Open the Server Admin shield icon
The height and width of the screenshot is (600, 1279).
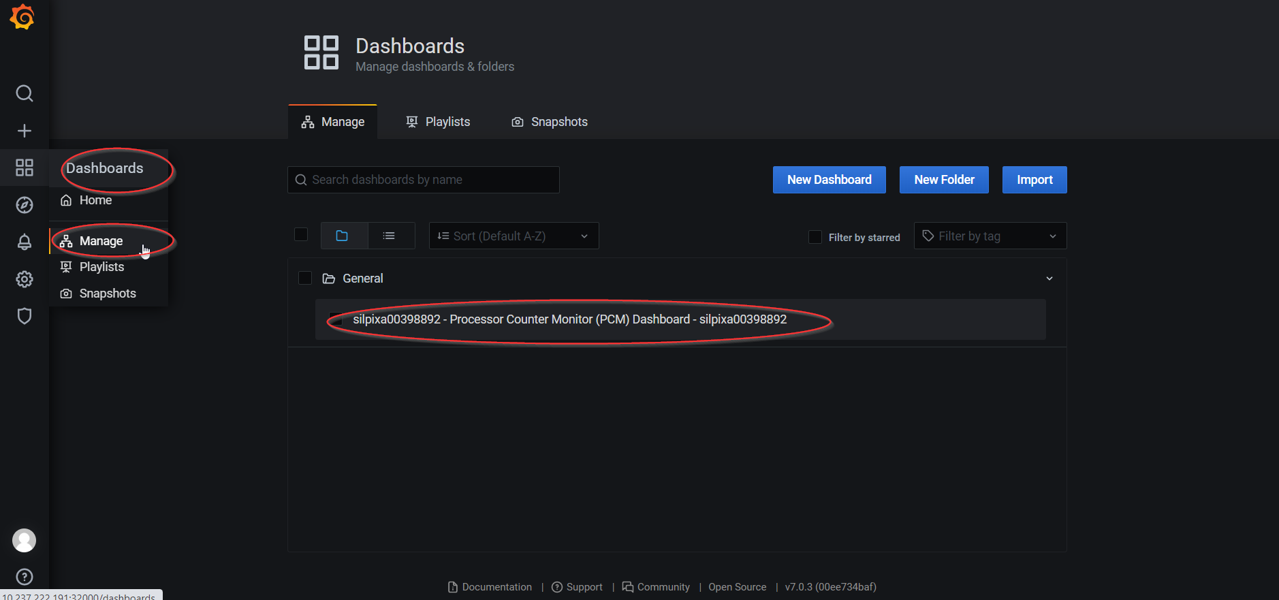(25, 316)
